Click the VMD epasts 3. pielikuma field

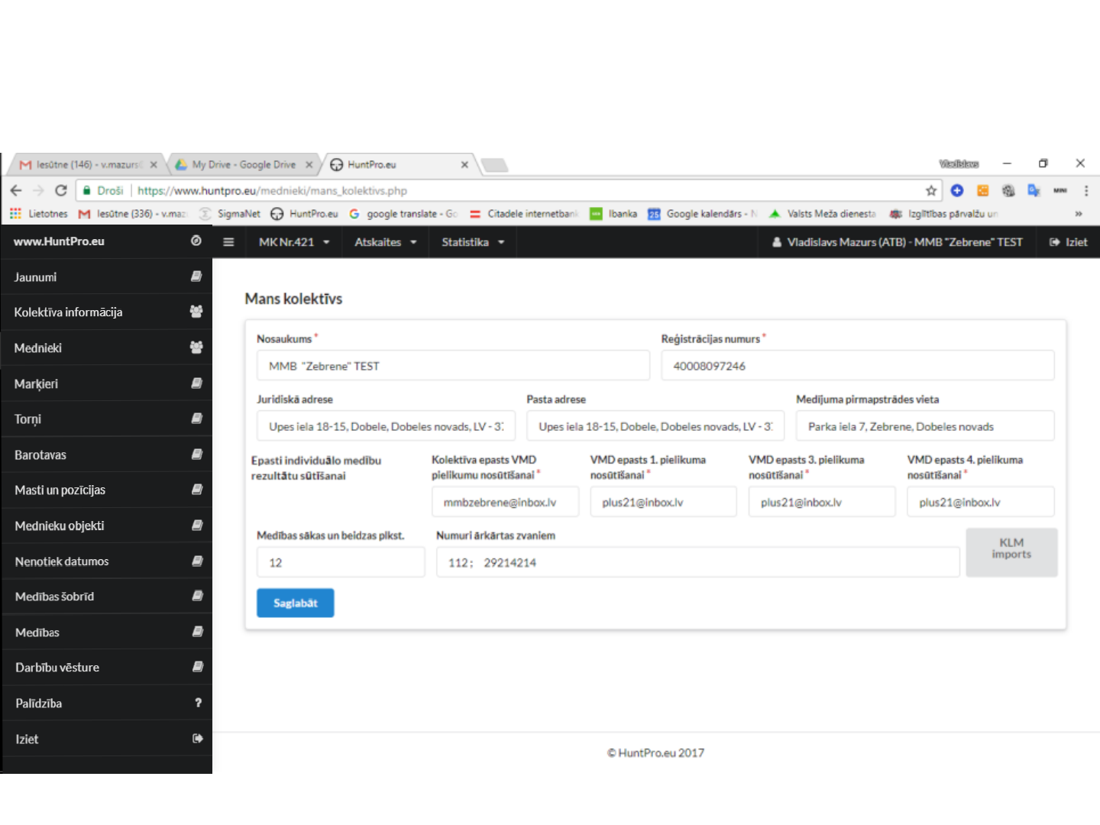click(822, 502)
